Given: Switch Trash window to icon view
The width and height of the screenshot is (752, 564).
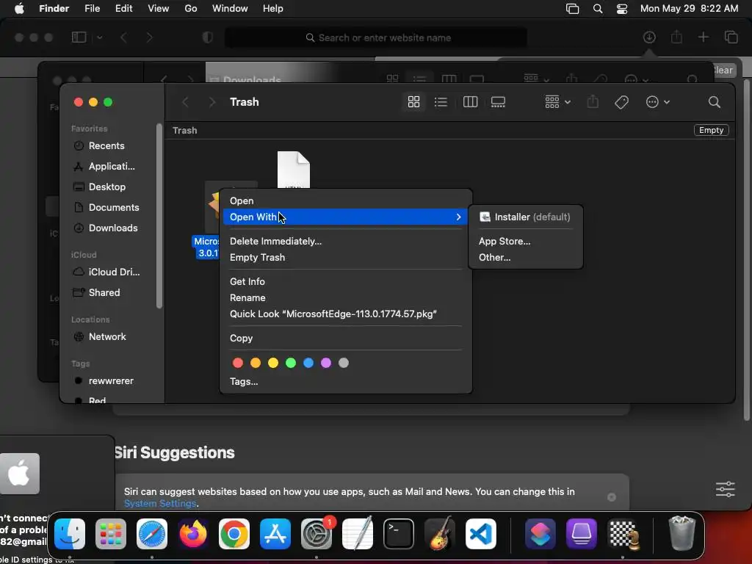Looking at the screenshot, I should point(413,101).
